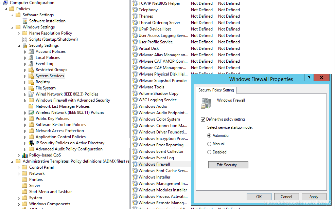The width and height of the screenshot is (335, 209).
Task: Click the File System folder icon
Action: coord(31,88)
